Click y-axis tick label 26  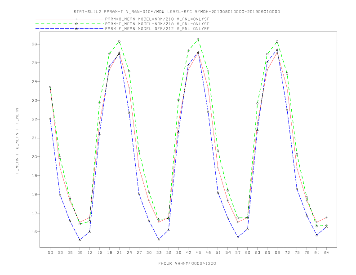[34, 44]
